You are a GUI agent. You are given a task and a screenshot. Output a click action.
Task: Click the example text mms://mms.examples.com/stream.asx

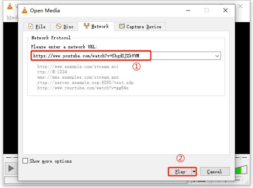(x=78, y=77)
